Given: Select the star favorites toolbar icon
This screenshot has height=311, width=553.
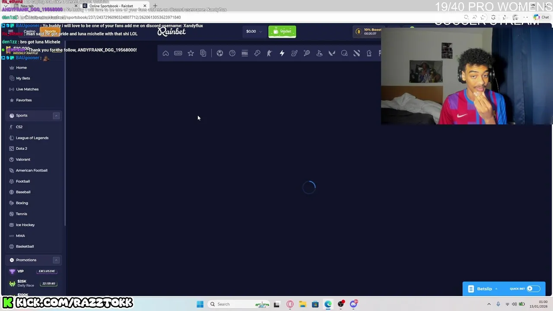Looking at the screenshot, I should tap(191, 53).
